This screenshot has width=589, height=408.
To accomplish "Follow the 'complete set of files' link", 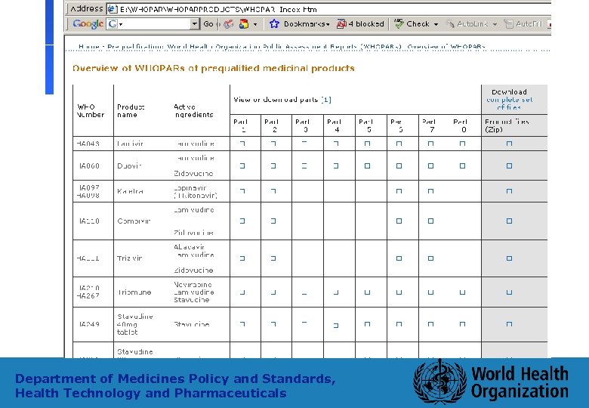I will tap(510, 104).
